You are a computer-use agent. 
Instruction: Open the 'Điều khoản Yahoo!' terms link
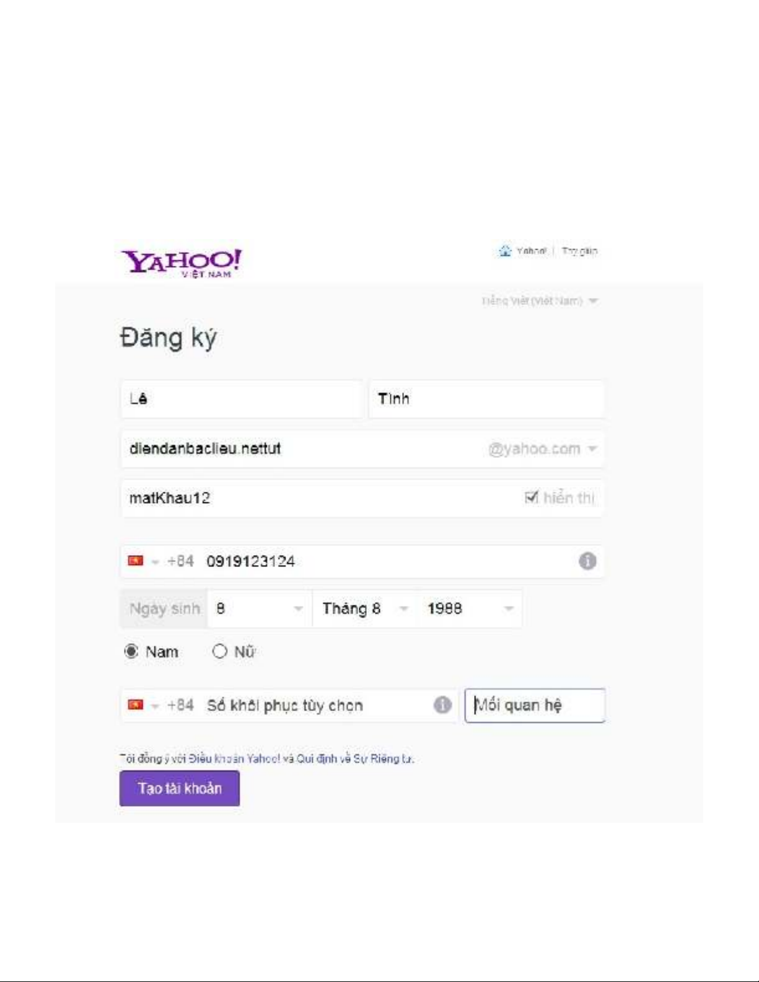(x=234, y=758)
